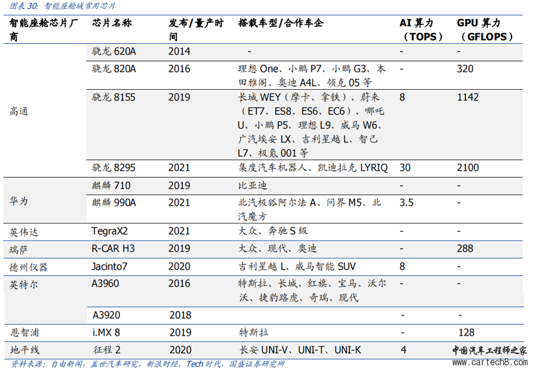Click the column header '发布/量产时间'
Viewport: 533px width, 371px height.
[196, 29]
